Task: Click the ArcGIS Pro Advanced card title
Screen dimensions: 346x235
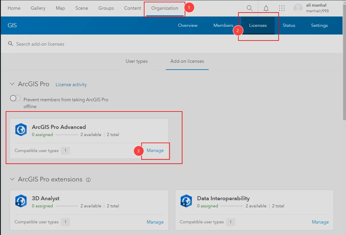Action: pos(59,127)
